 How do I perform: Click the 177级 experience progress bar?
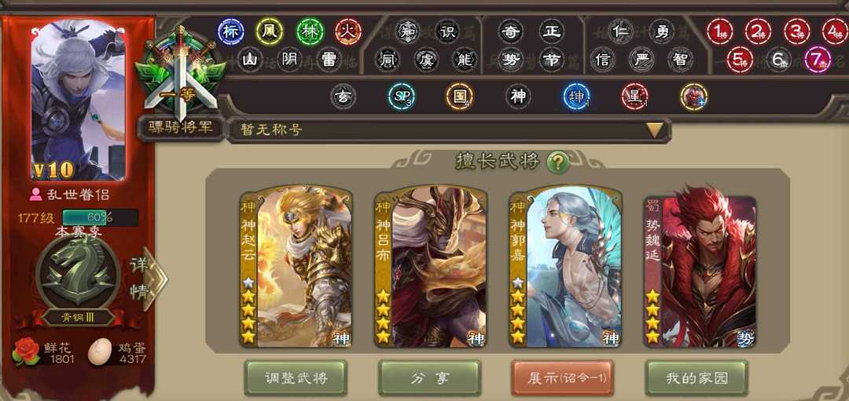click(x=100, y=218)
